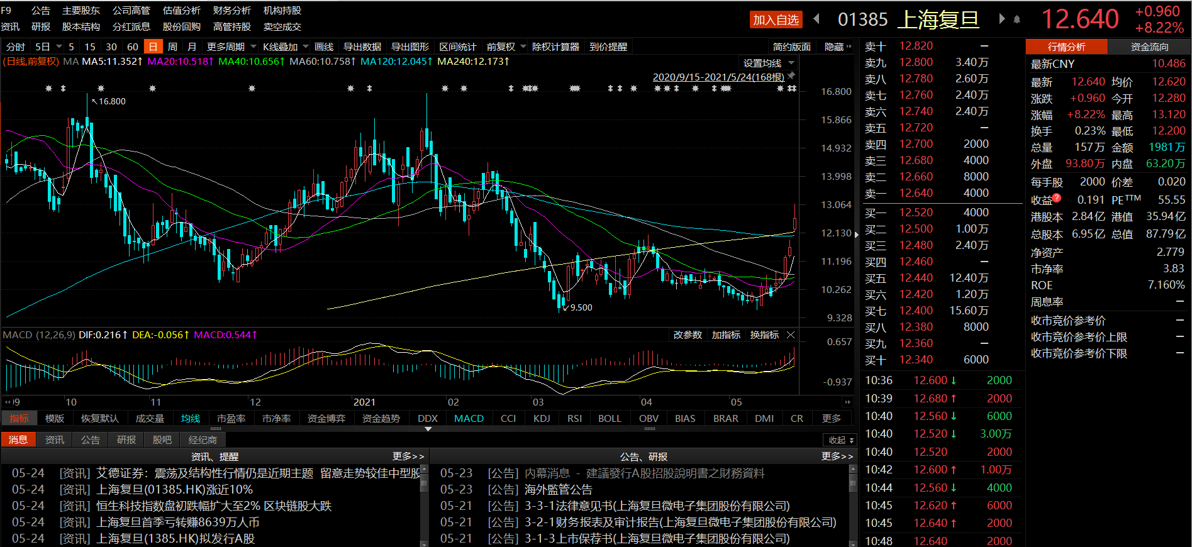Toggle the MACD indicator button
Viewport: 1192px width, 547px height.
(x=469, y=419)
